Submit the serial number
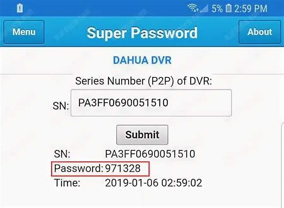 (142, 135)
